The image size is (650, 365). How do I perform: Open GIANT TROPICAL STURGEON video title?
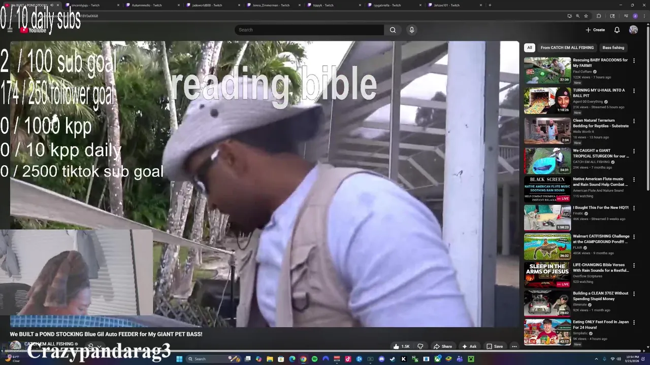point(601,154)
